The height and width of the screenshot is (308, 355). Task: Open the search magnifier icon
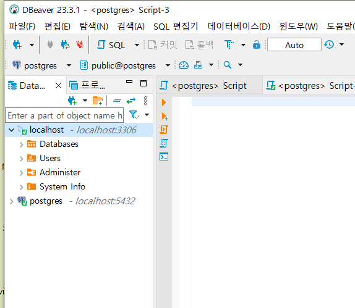click(228, 65)
